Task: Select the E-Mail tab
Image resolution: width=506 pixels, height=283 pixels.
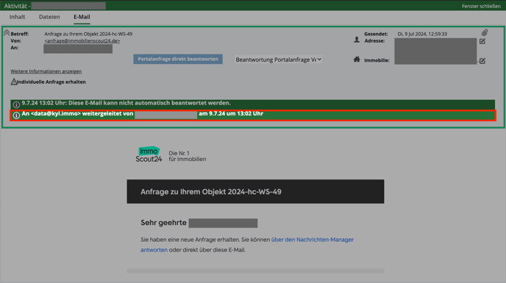Action: (82, 17)
